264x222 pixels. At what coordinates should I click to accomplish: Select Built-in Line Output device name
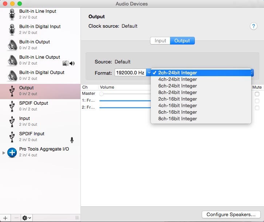click(40, 57)
